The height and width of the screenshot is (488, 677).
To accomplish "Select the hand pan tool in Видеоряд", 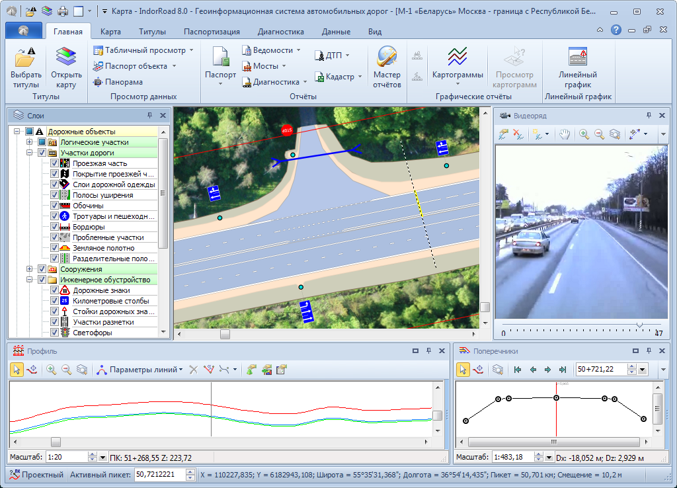I will [565, 134].
